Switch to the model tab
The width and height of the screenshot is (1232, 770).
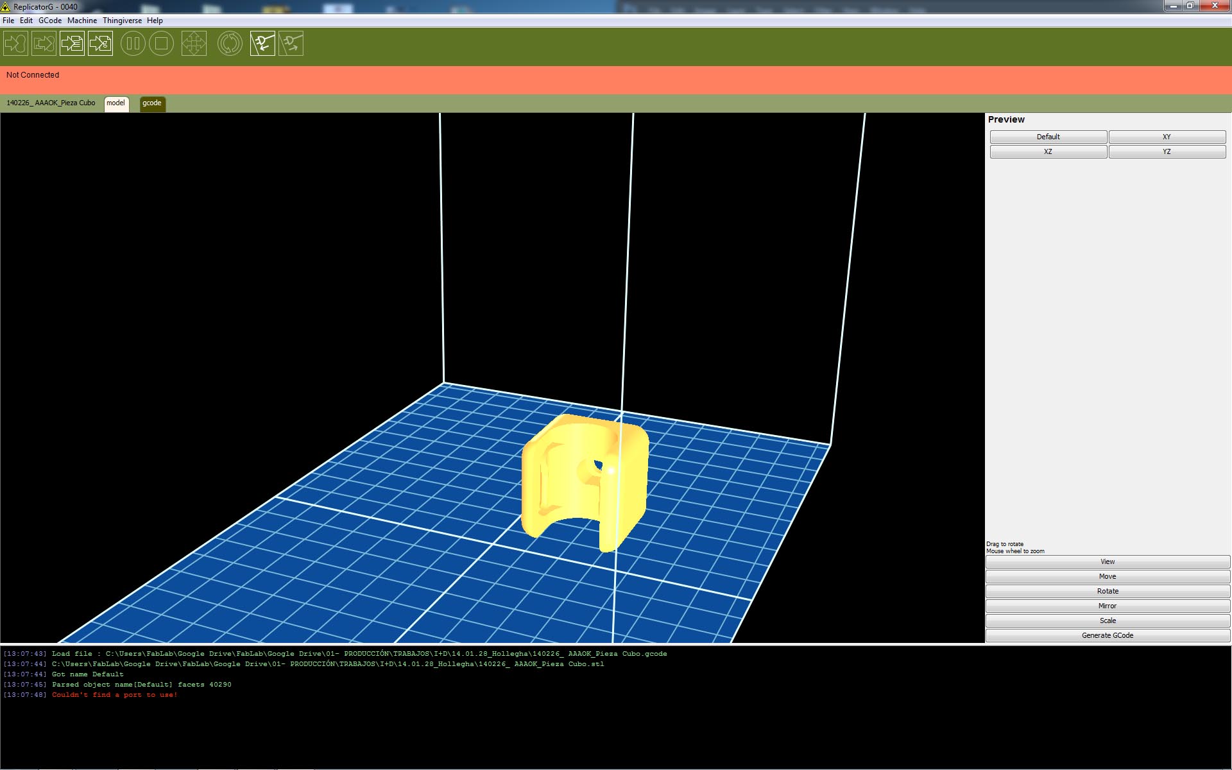tap(116, 104)
